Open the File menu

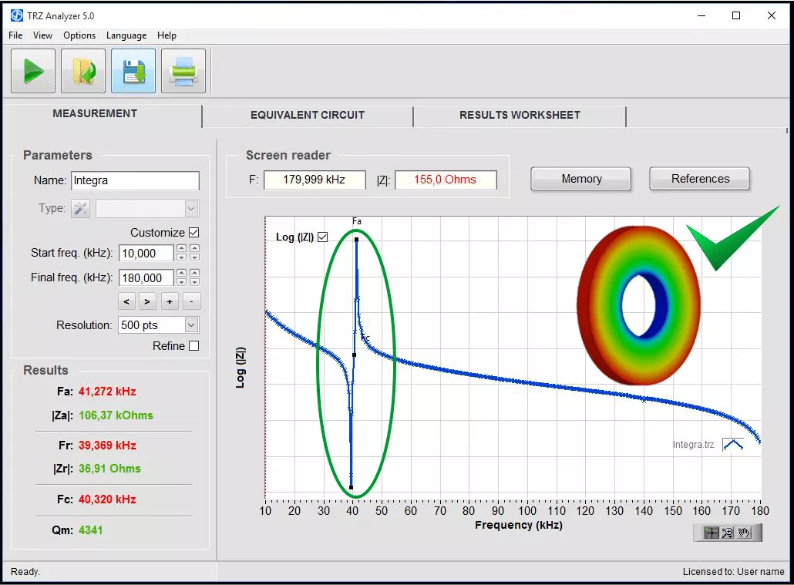pos(15,35)
